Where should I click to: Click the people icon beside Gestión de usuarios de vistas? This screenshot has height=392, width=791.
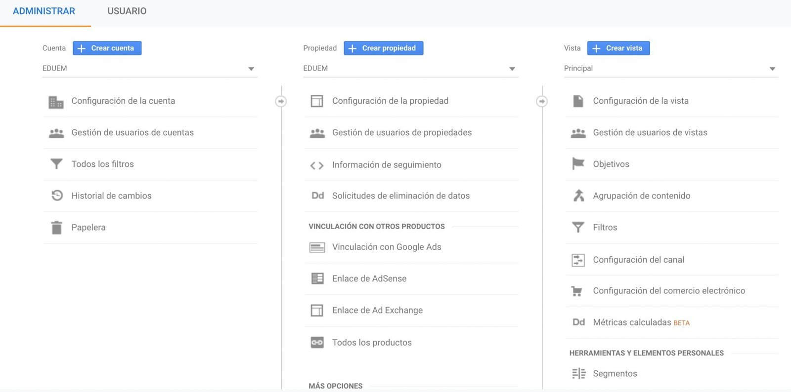578,133
